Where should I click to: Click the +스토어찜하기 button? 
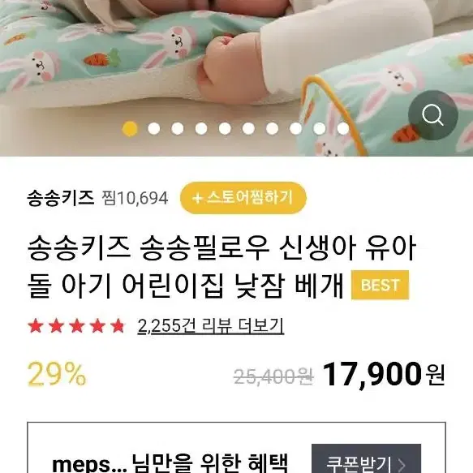point(243,198)
